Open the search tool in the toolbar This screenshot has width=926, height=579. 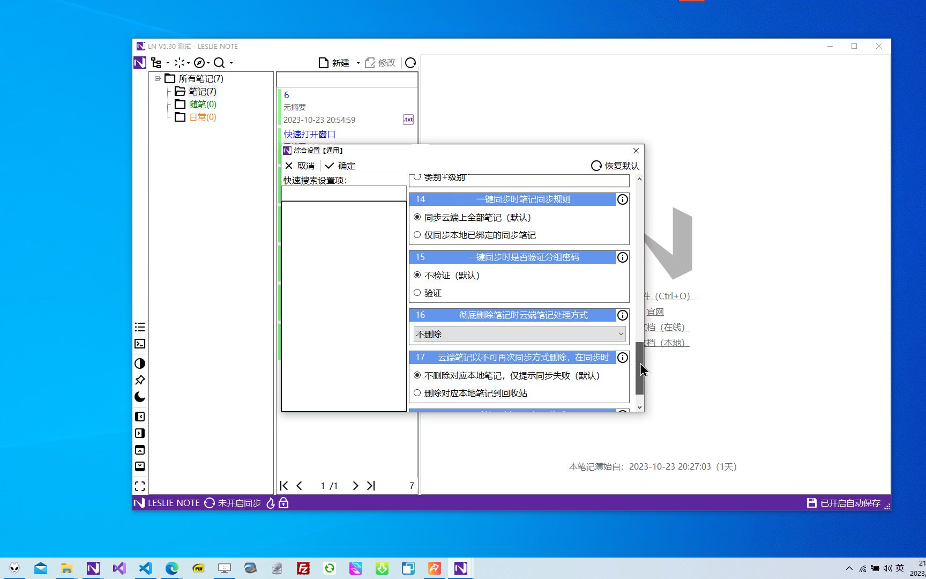tap(219, 63)
